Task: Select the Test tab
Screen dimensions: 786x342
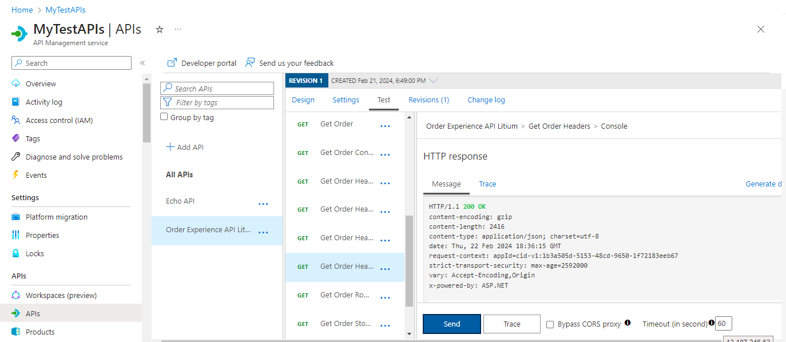Action: (384, 100)
